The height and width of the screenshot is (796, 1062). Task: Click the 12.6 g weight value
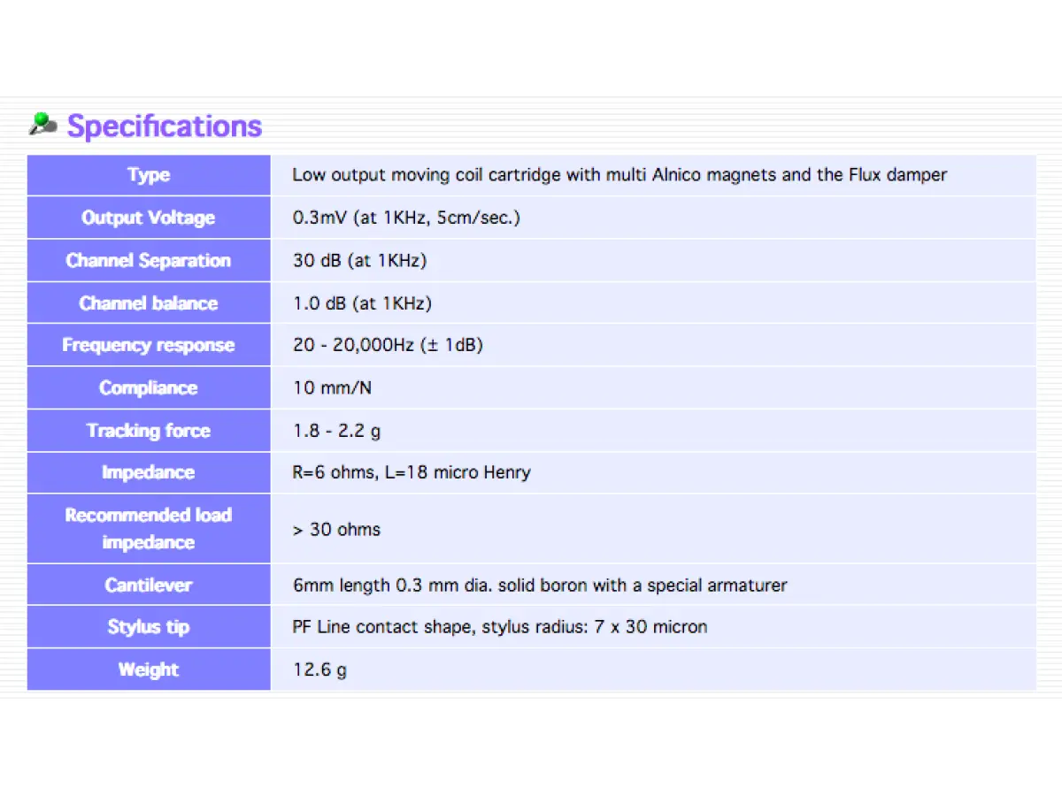[x=319, y=670]
